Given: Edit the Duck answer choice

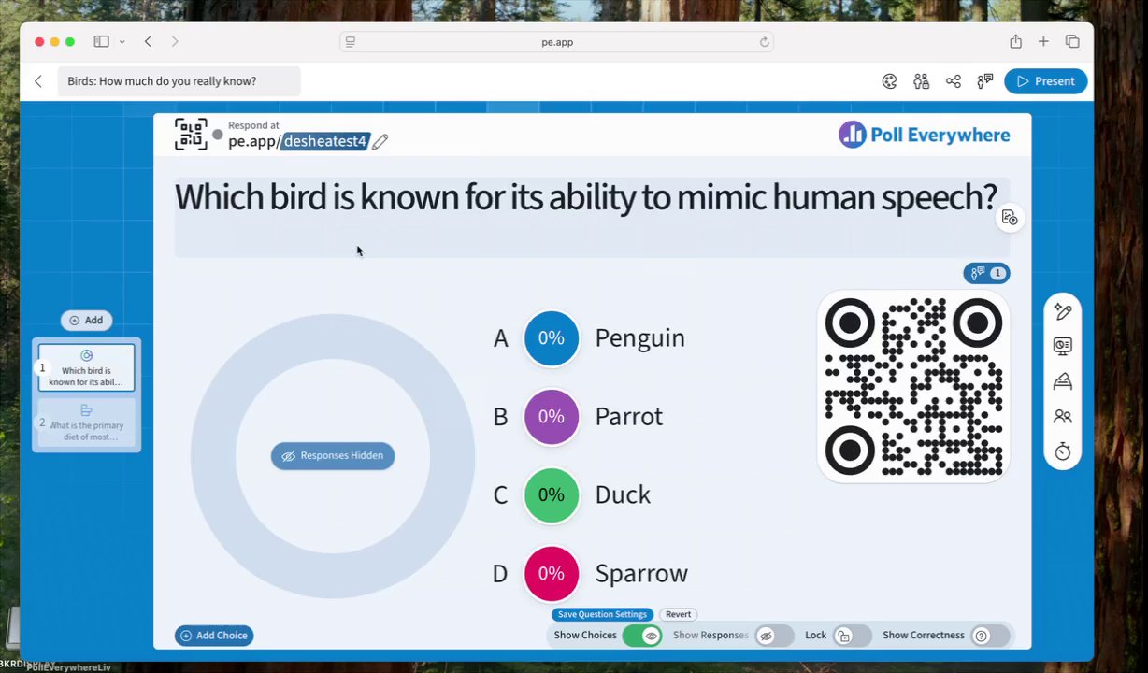Looking at the screenshot, I should coord(623,495).
